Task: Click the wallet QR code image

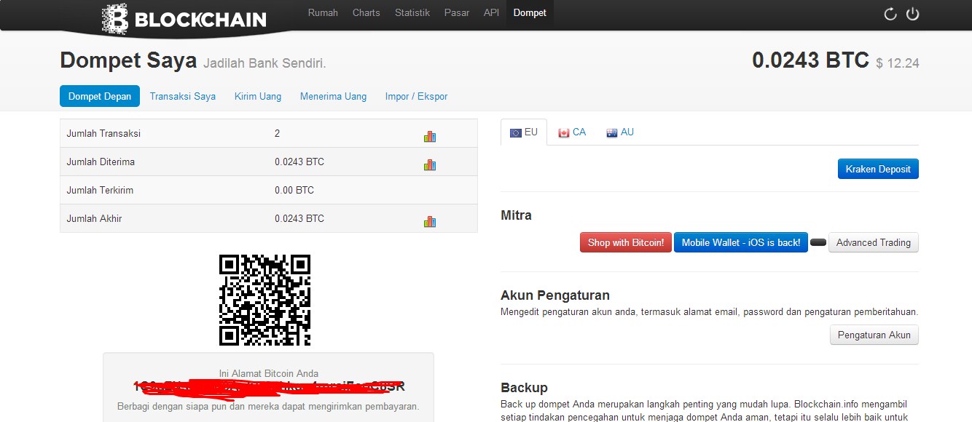Action: pyautogui.click(x=265, y=300)
